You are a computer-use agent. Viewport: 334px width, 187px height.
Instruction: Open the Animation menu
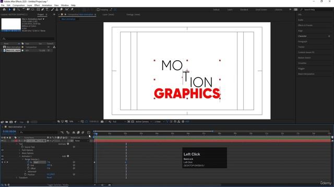47,5
